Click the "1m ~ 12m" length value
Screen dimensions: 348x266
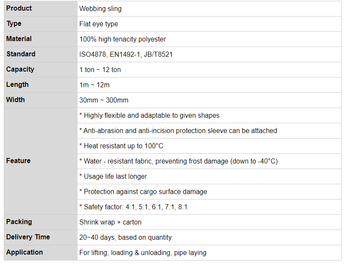pyautogui.click(x=94, y=85)
